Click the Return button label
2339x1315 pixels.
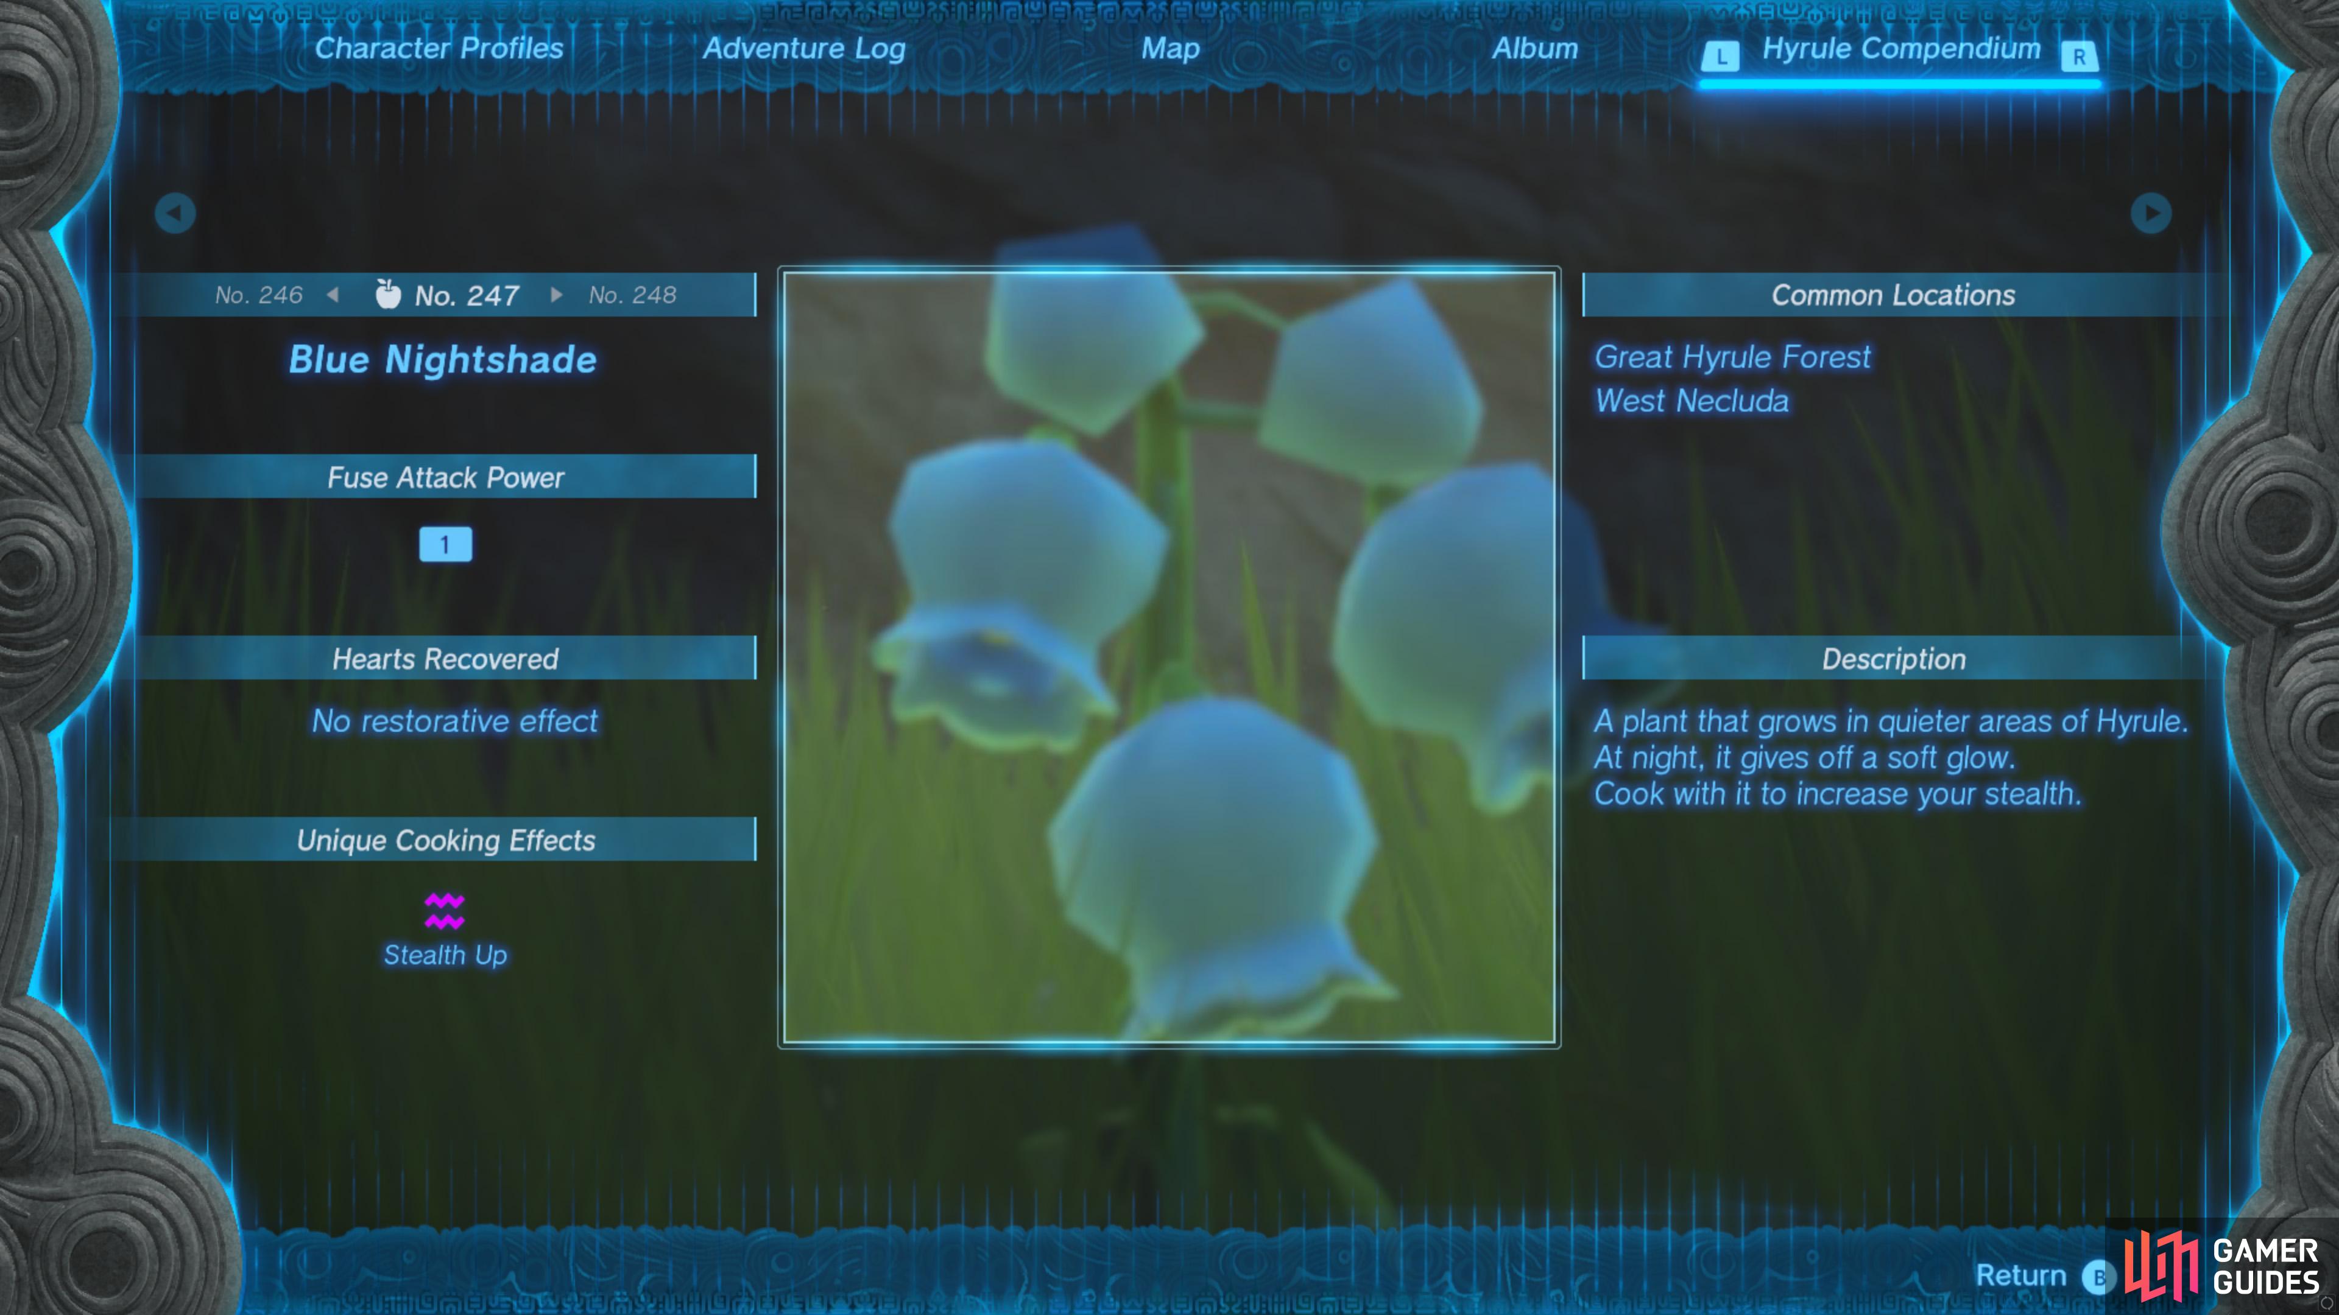click(x=2021, y=1275)
